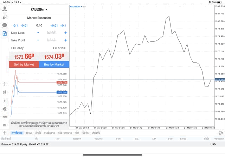Select the crosshair cursor tool

coord(5,84)
